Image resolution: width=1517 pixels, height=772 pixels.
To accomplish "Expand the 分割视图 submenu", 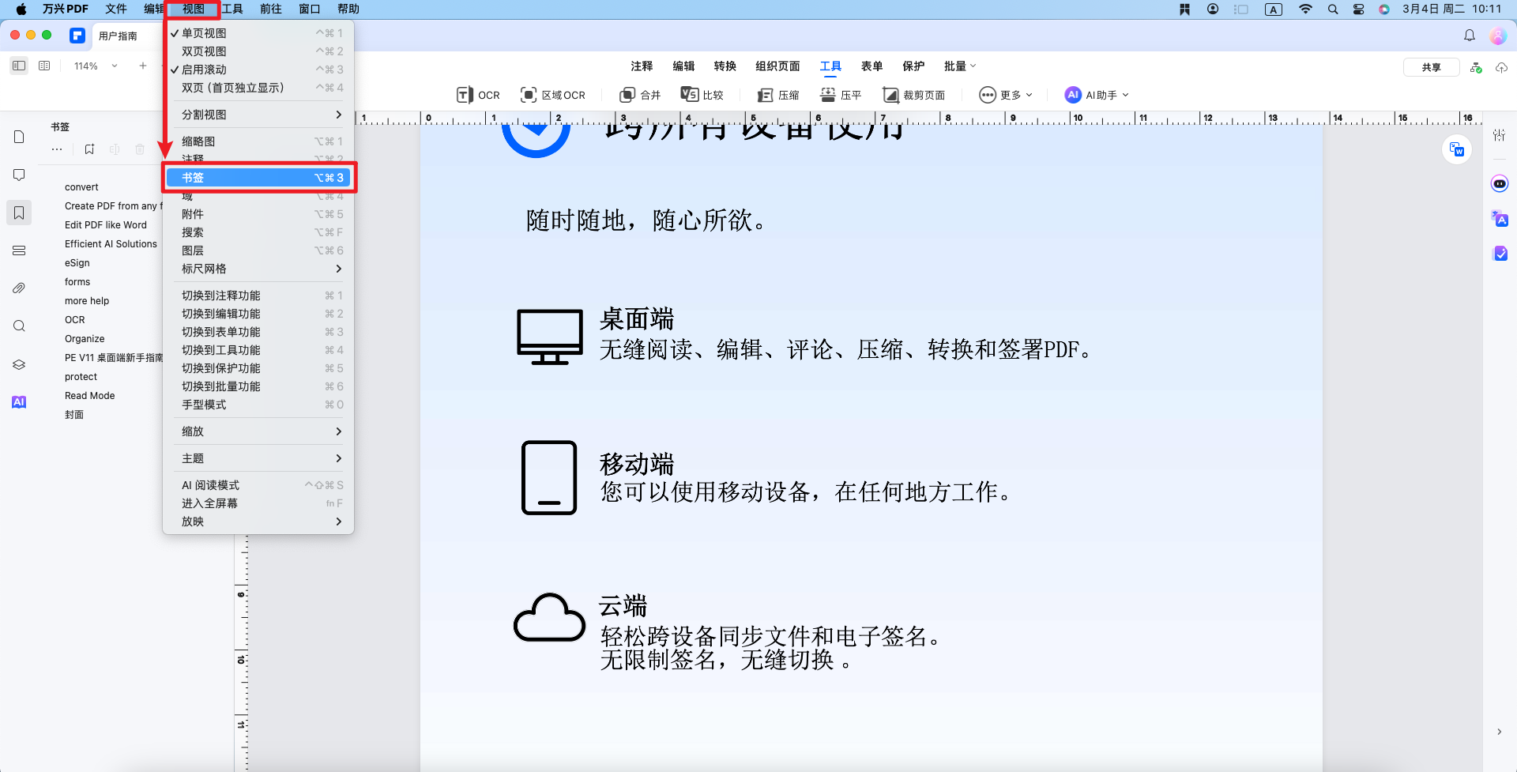I will (x=258, y=115).
